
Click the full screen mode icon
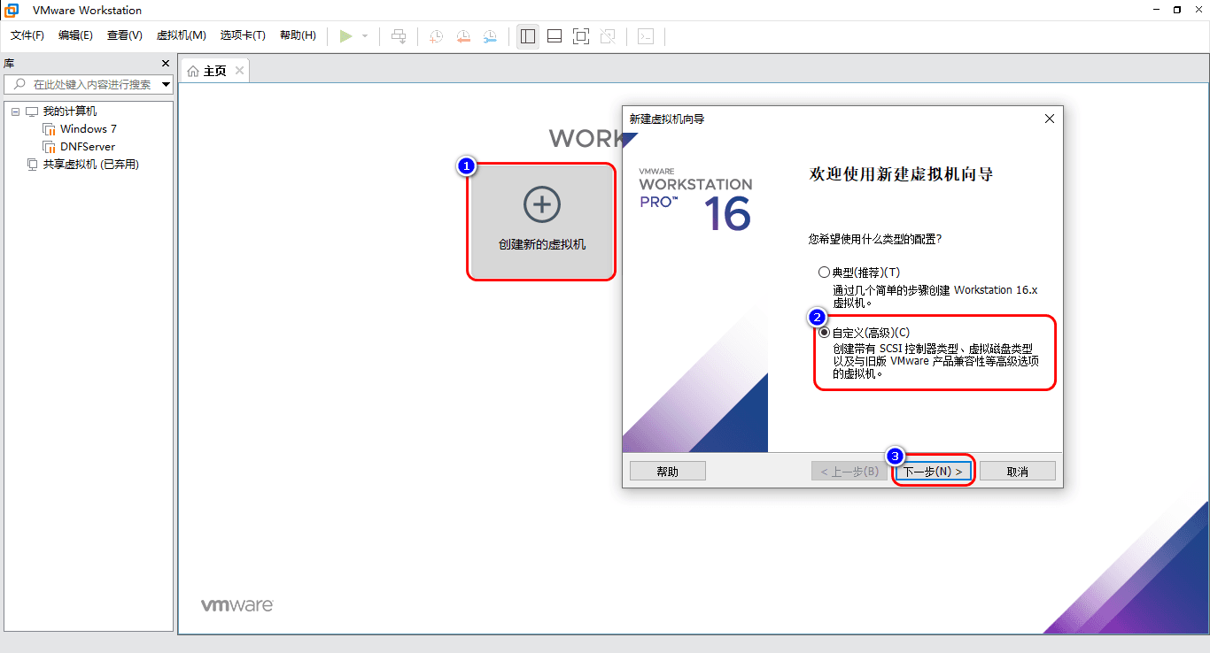coord(581,36)
